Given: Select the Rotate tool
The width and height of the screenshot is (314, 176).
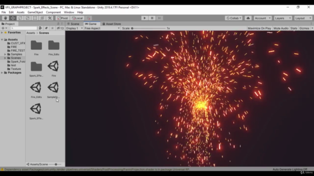Looking at the screenshot, I should (x=20, y=18).
